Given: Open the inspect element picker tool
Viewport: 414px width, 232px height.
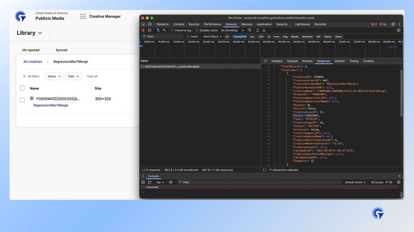Looking at the screenshot, I should pos(143,24).
